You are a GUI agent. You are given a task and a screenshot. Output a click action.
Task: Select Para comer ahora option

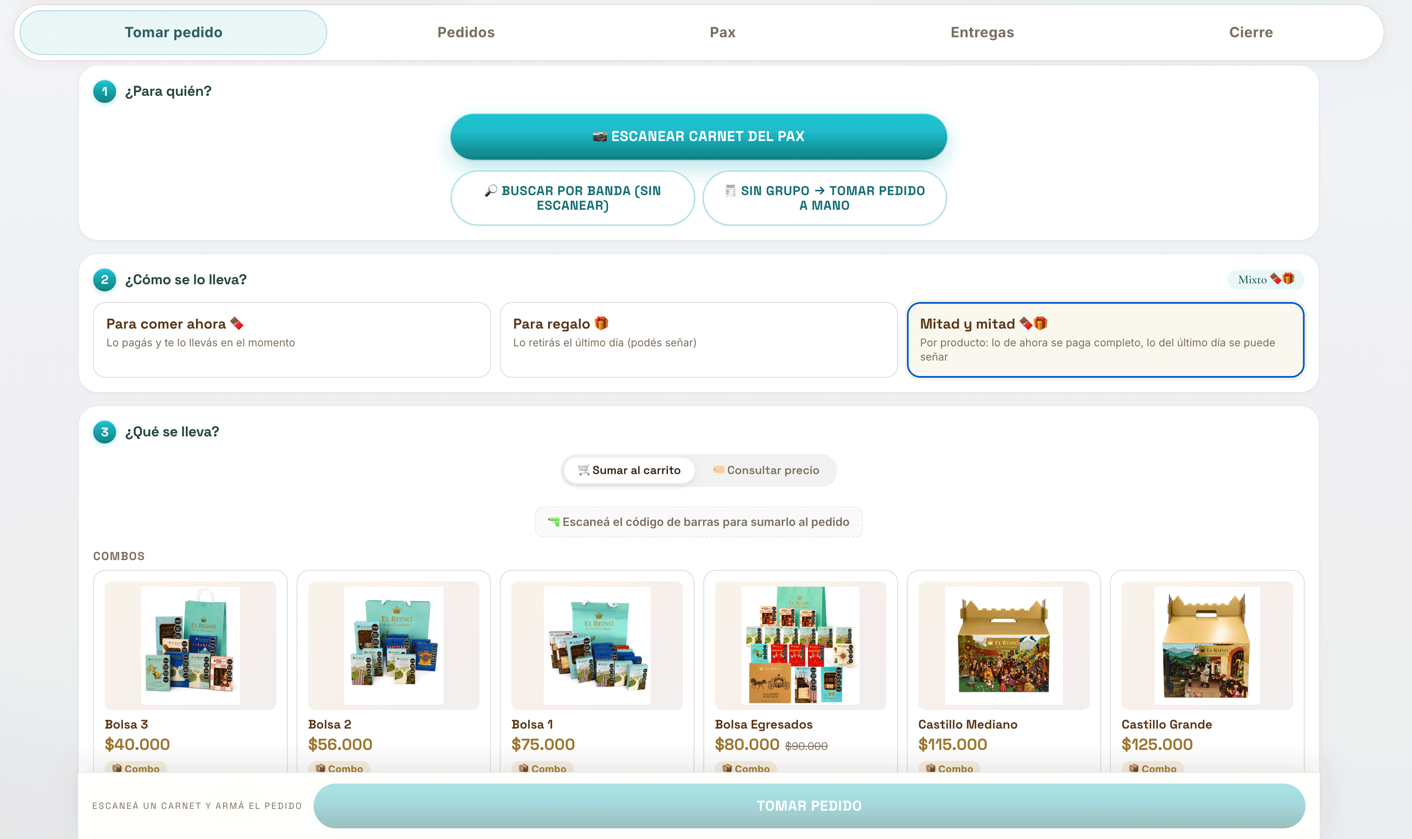click(x=292, y=340)
